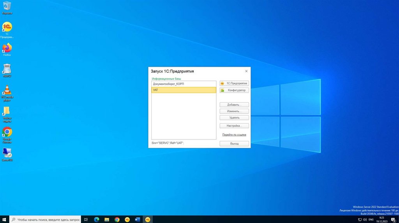
Task: Click the Удалить button
Action: pyautogui.click(x=234, y=117)
